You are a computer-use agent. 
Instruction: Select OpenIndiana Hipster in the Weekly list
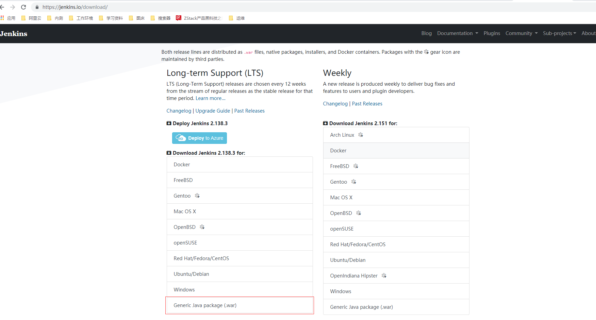(x=396, y=276)
